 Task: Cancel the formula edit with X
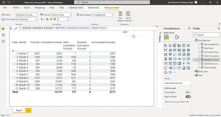(11, 28)
